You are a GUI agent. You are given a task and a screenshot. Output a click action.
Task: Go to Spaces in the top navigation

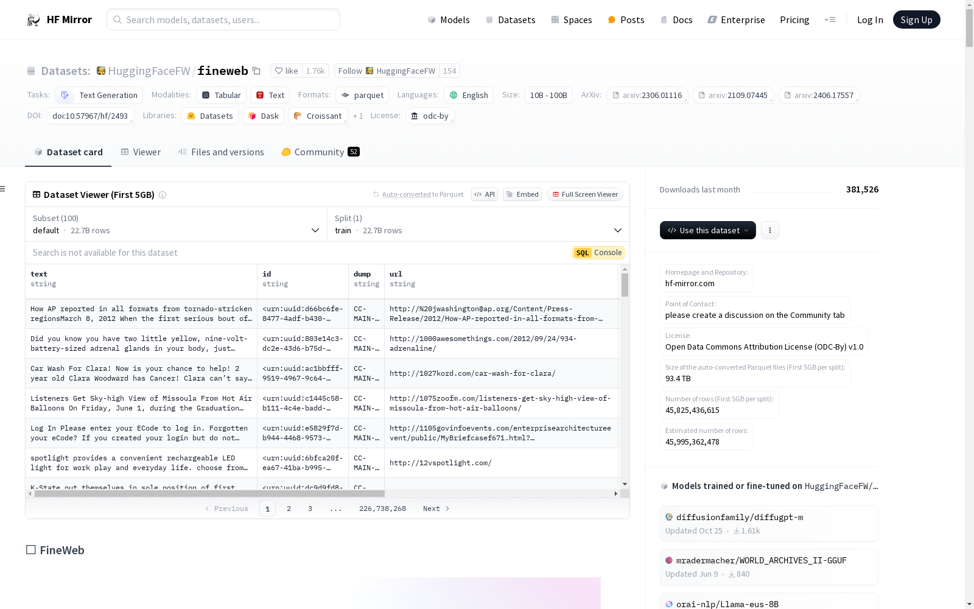coord(572,20)
